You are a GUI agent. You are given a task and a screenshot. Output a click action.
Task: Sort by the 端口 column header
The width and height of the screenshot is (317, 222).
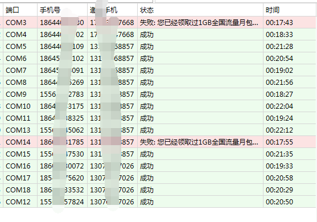pyautogui.click(x=20, y=10)
